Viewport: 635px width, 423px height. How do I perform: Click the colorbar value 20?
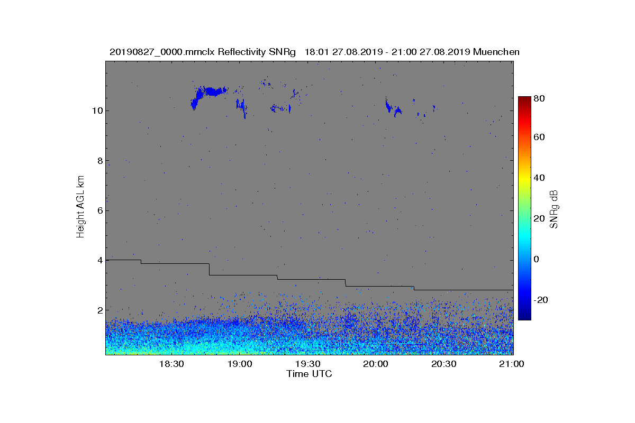540,218
